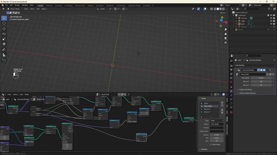This screenshot has height=155, width=277.
Task: Collapse the Collection tree in outliner
Action: 234,15
